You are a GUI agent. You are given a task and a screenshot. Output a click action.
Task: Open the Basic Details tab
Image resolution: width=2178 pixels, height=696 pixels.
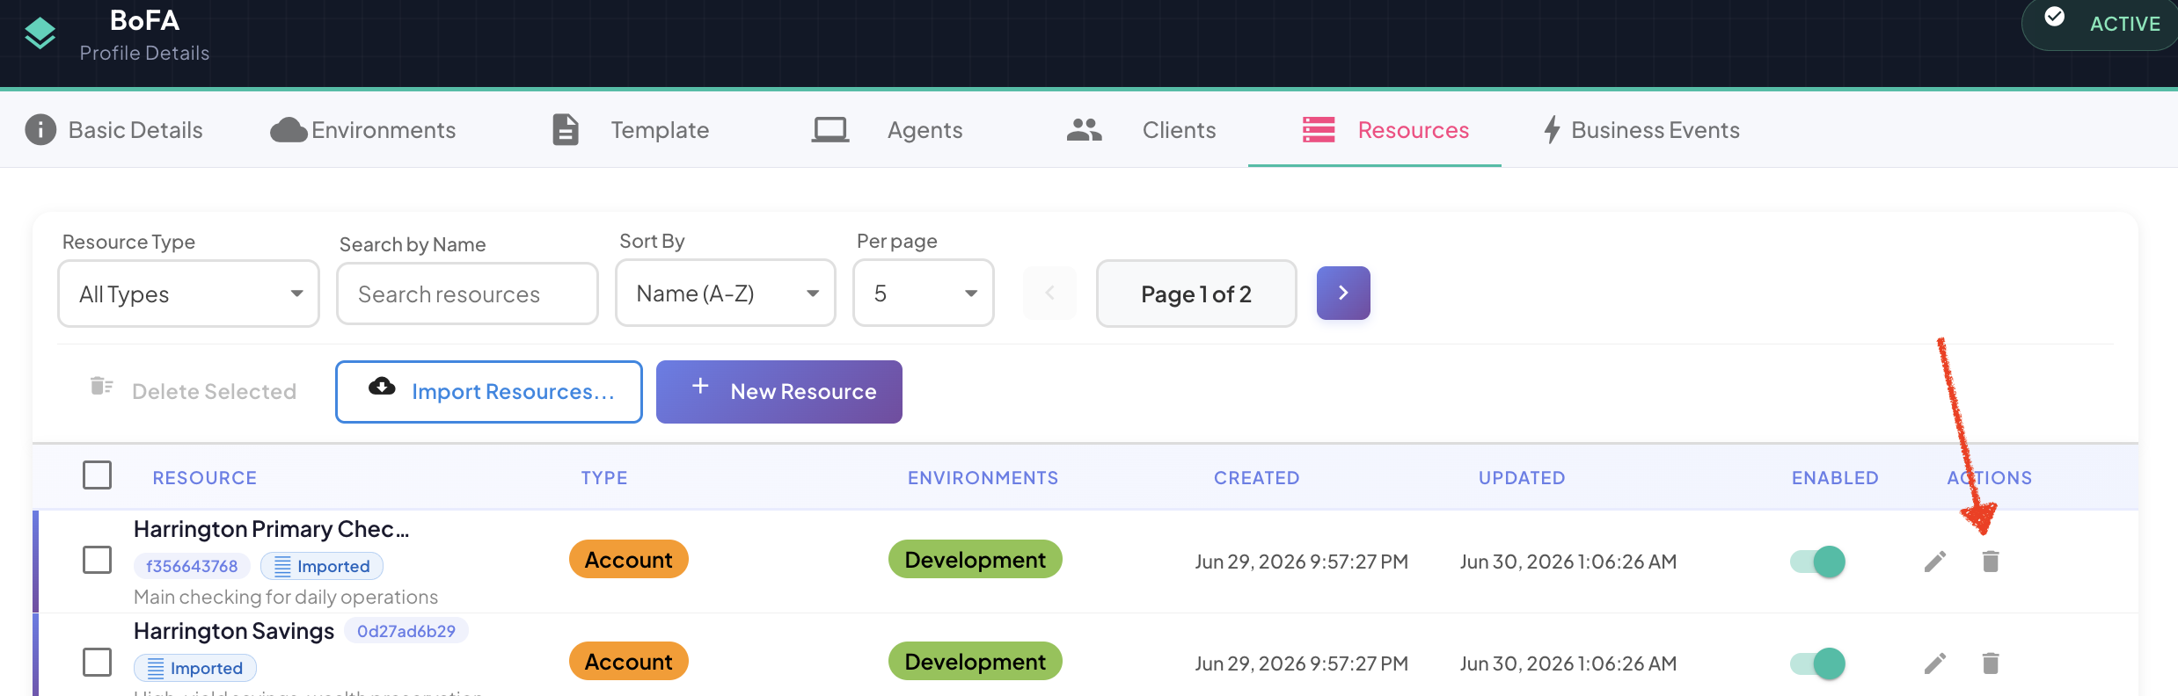click(114, 130)
